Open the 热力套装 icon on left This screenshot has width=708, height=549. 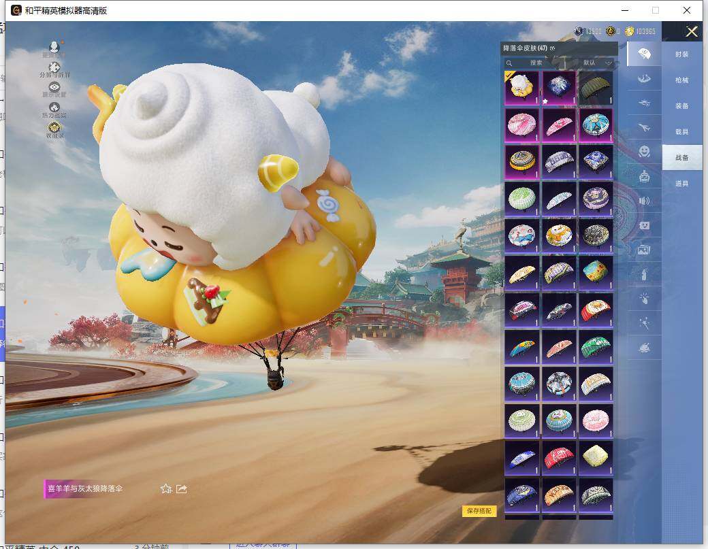click(x=54, y=108)
